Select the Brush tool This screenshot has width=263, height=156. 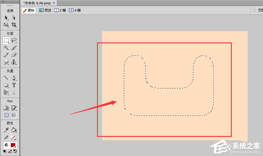coord(14,48)
